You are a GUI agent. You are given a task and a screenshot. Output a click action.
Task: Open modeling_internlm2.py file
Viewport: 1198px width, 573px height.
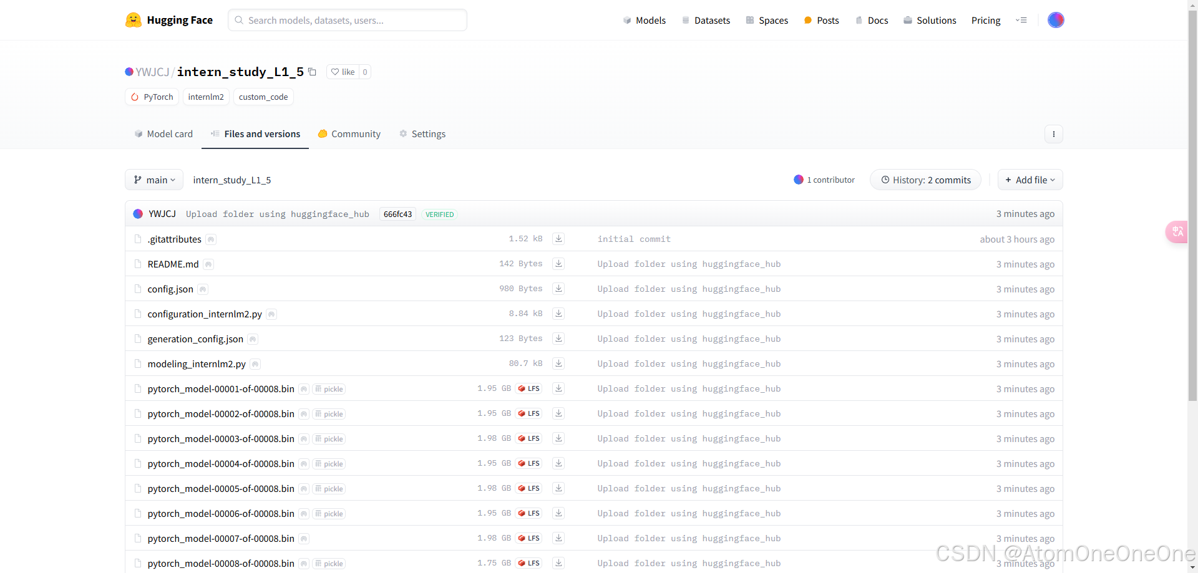pos(197,364)
